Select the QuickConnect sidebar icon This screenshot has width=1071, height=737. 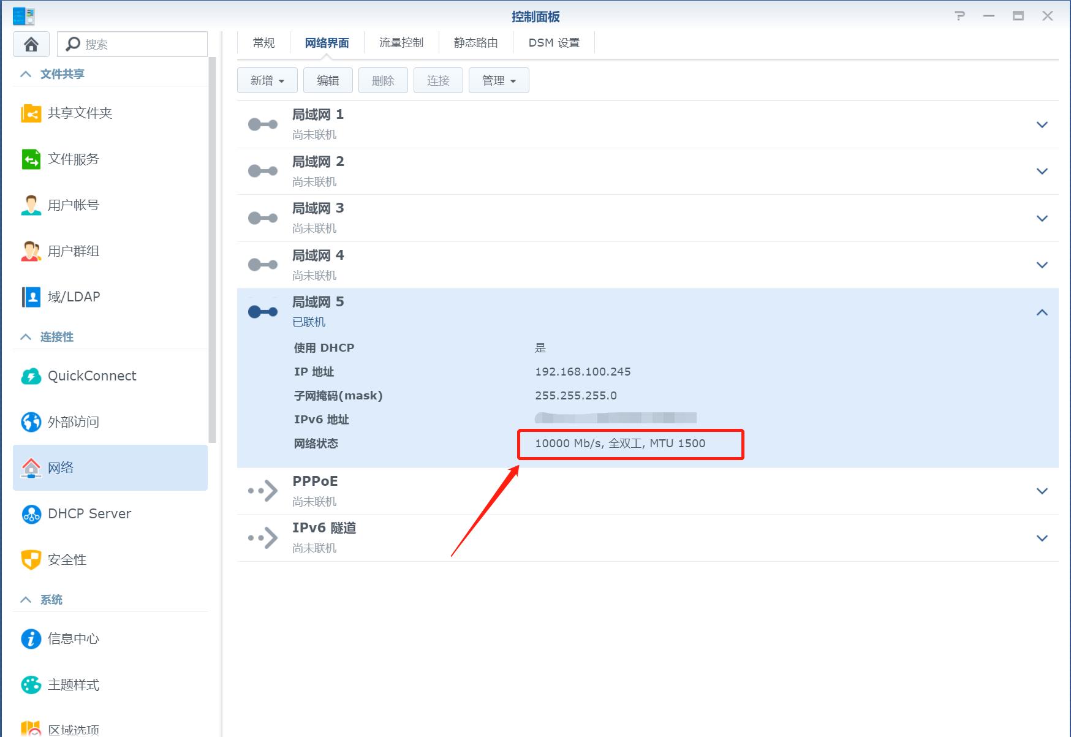[91, 376]
